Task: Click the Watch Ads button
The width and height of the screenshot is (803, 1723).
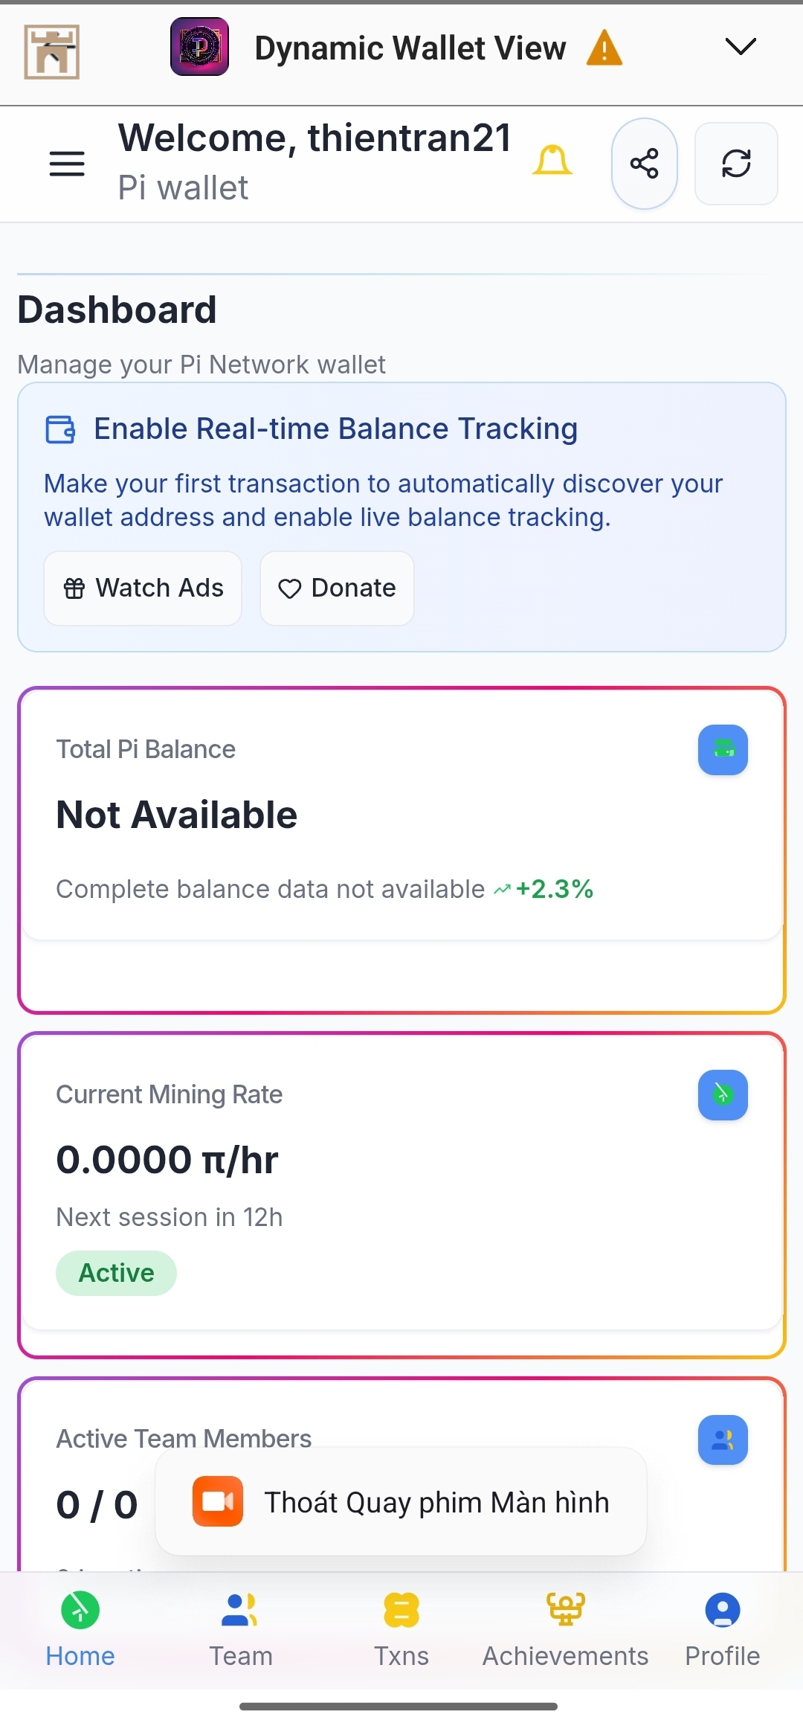Action: tap(143, 588)
